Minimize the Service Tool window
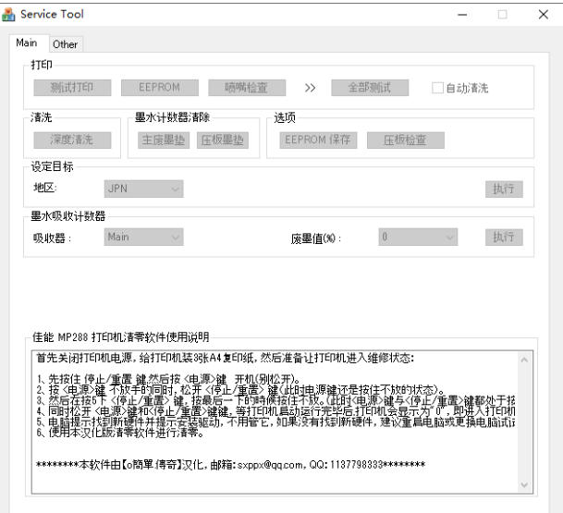This screenshot has width=563, height=513. [462, 15]
